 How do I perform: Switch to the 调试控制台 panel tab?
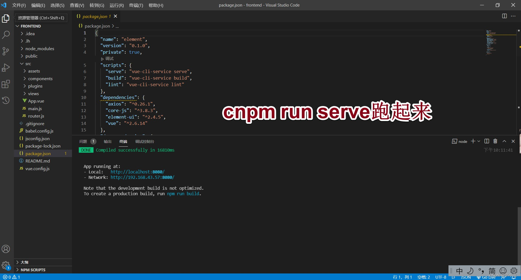[x=144, y=141]
